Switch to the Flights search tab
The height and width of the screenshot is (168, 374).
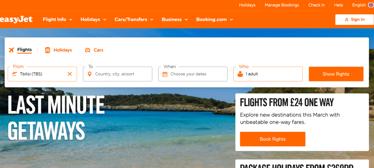pos(24,50)
